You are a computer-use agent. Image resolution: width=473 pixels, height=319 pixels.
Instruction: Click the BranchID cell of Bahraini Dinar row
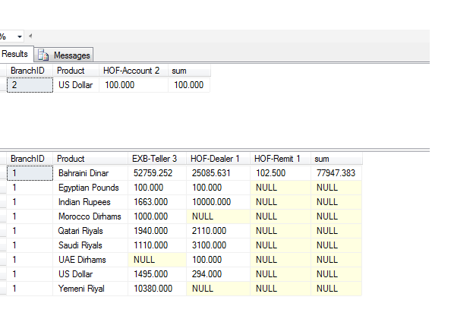30,173
